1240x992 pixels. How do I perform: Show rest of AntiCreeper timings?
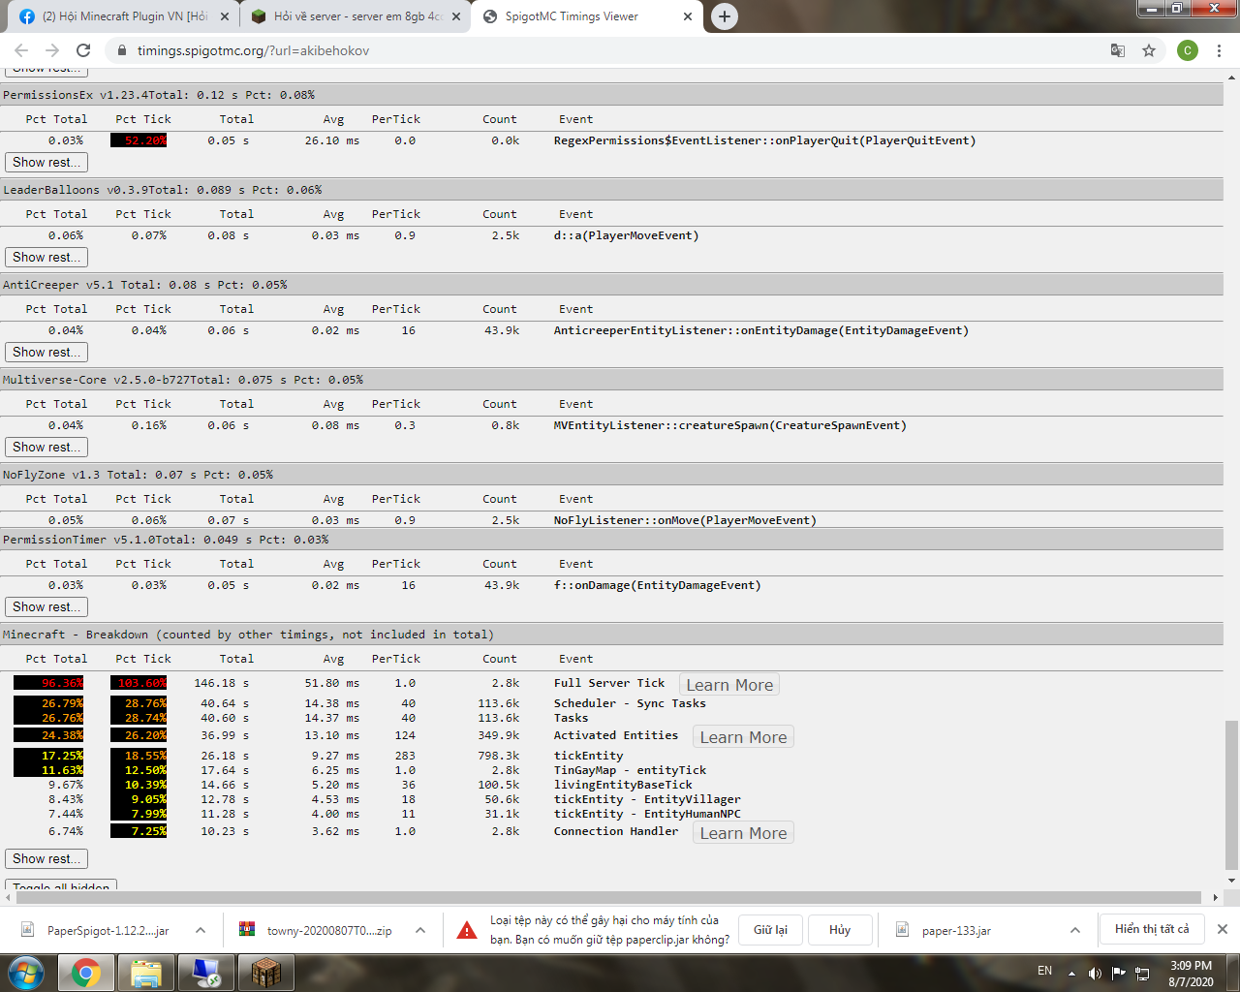pos(46,352)
